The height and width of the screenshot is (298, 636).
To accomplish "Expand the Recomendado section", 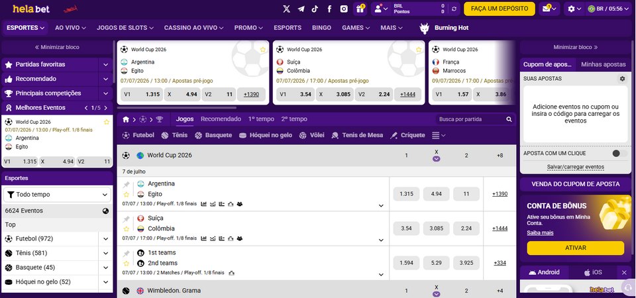I will point(105,79).
